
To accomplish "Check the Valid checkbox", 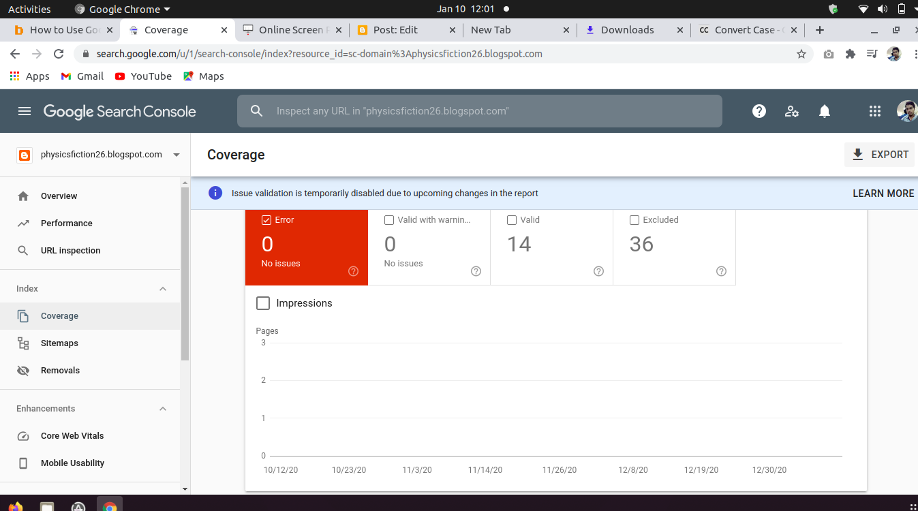I will coord(512,220).
